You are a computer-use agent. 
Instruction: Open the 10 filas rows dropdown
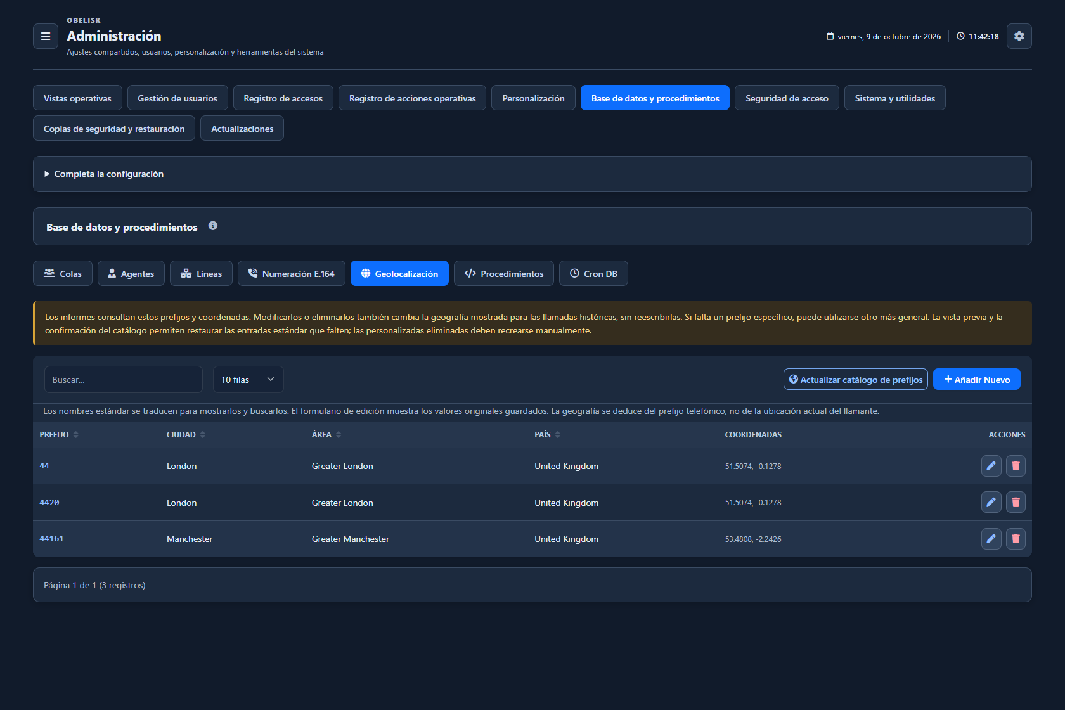[x=248, y=380]
